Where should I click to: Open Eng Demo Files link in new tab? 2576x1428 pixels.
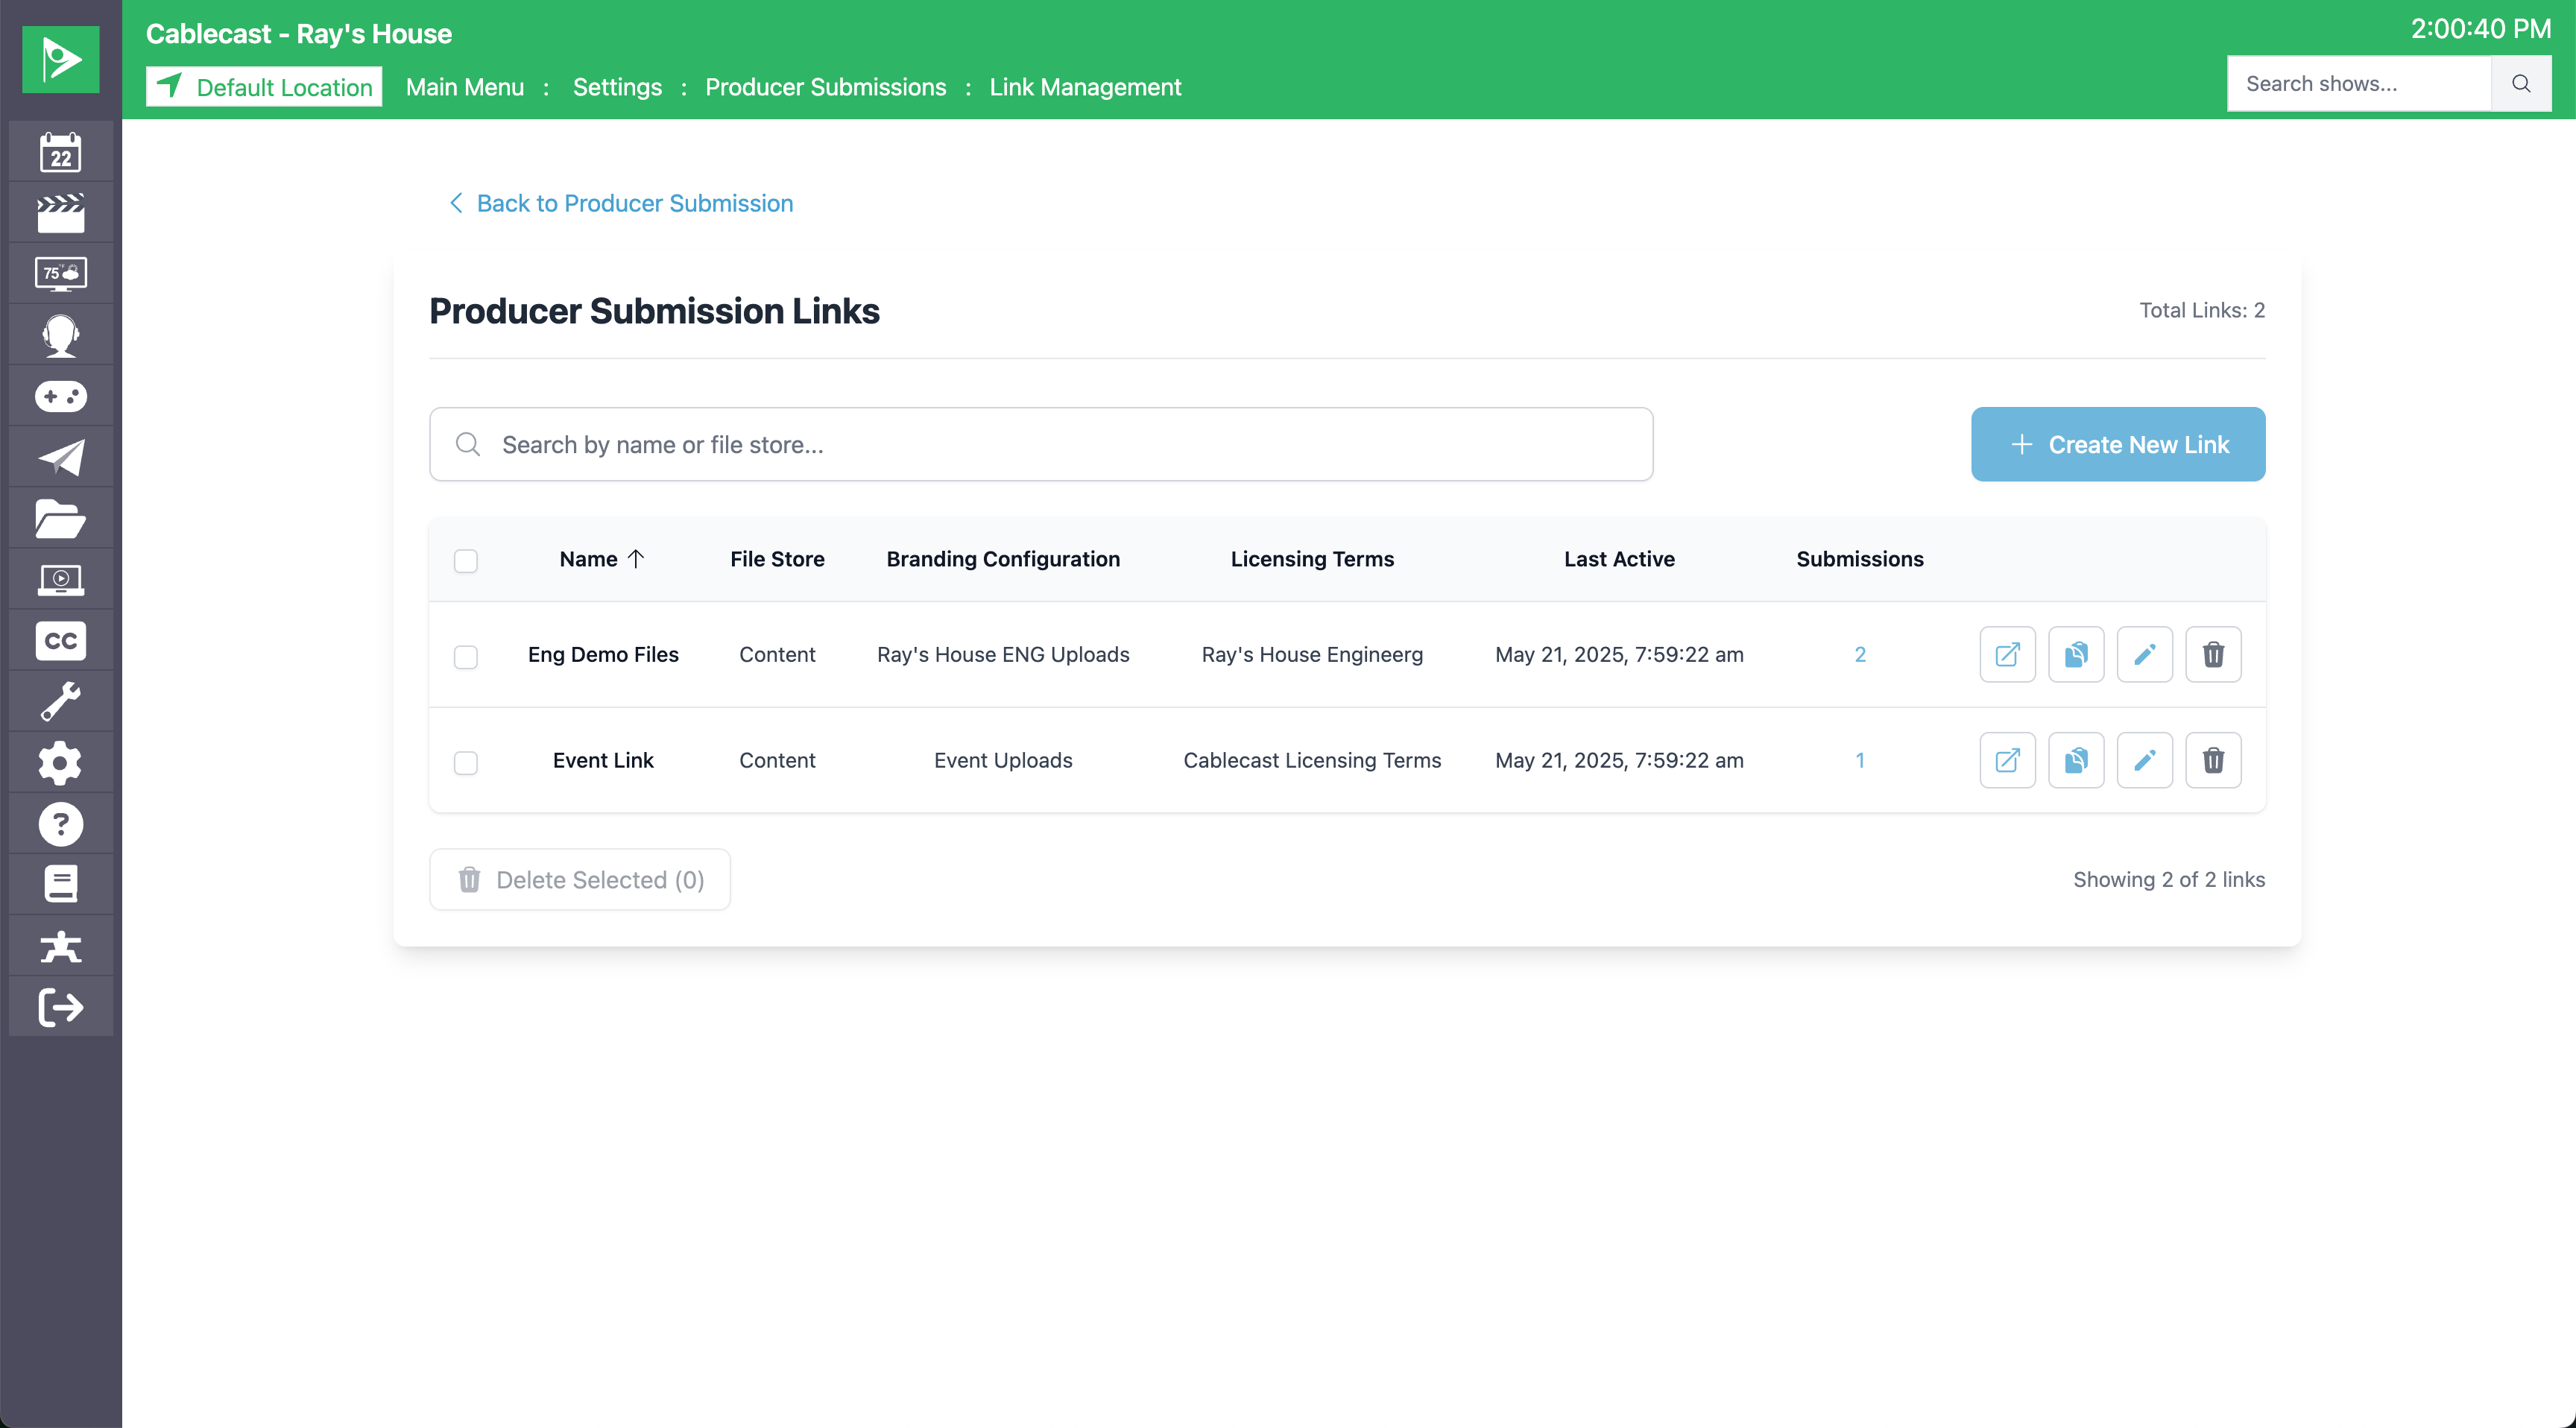coord(2007,654)
